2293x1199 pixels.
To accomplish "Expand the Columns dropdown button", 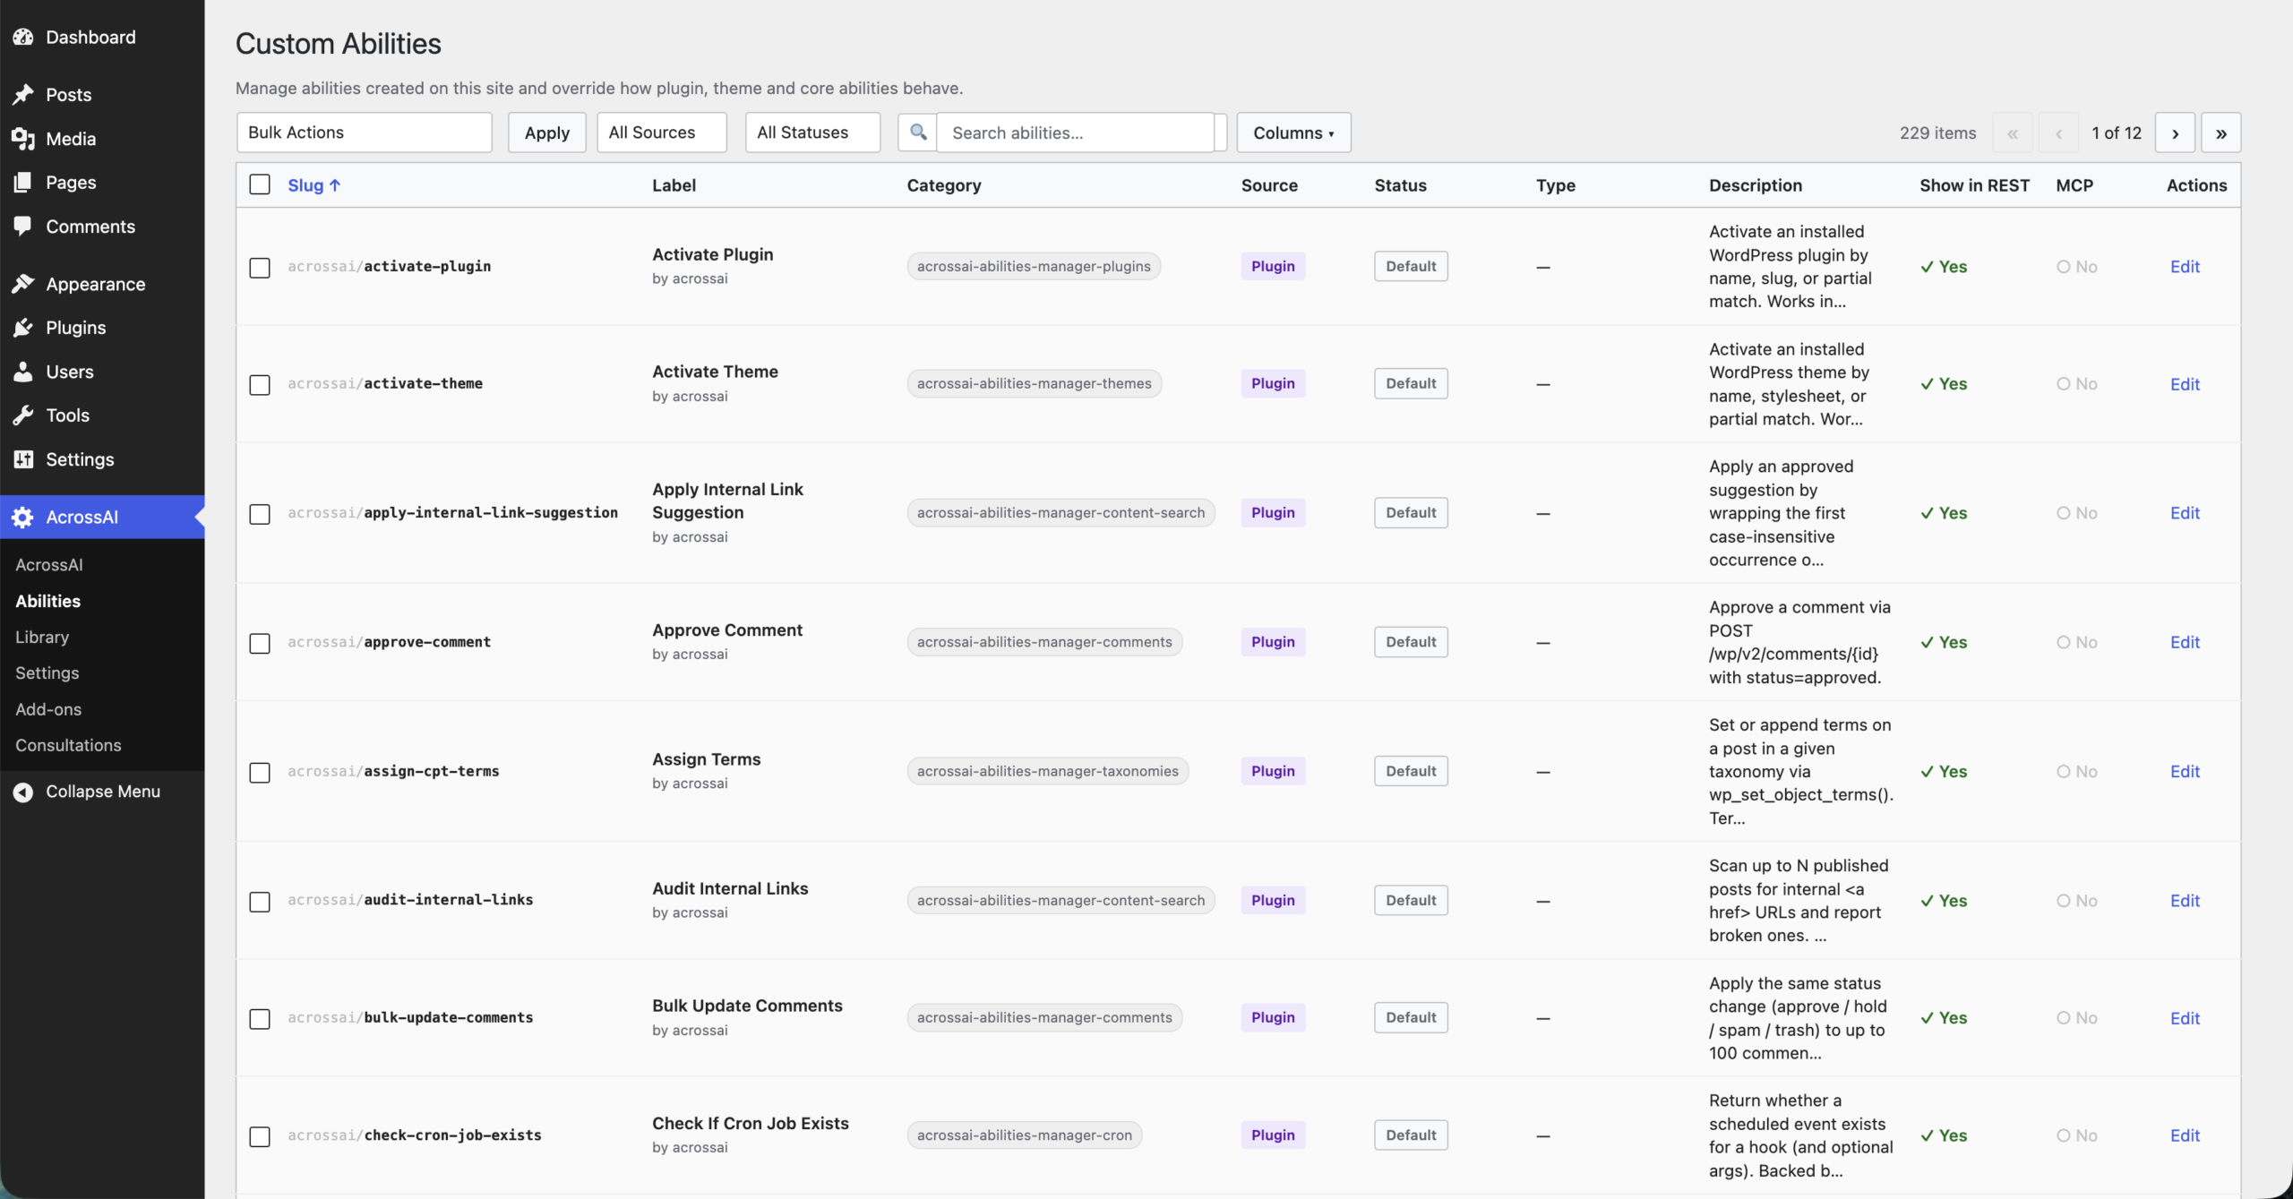I will point(1293,133).
